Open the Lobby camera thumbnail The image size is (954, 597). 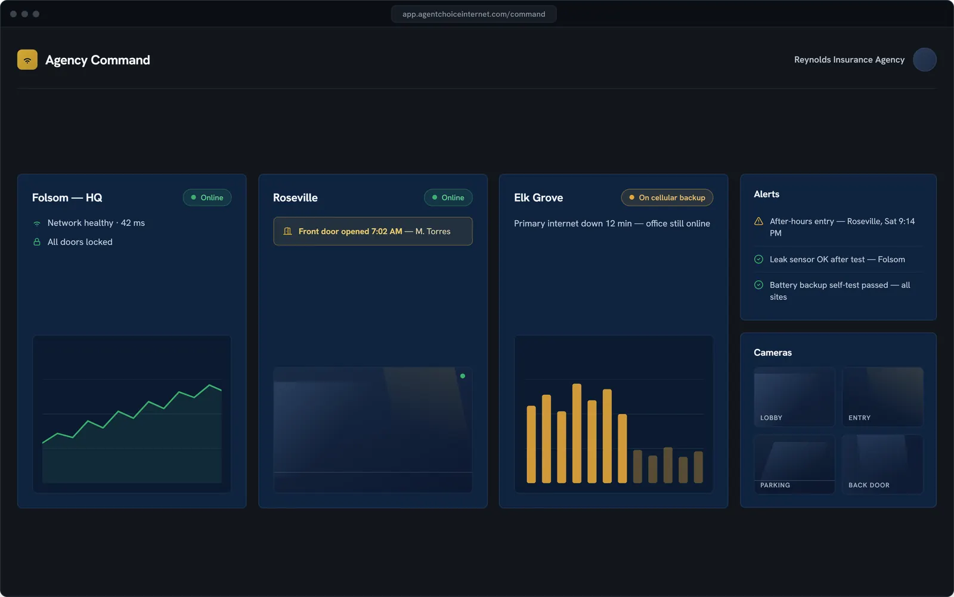tap(794, 397)
